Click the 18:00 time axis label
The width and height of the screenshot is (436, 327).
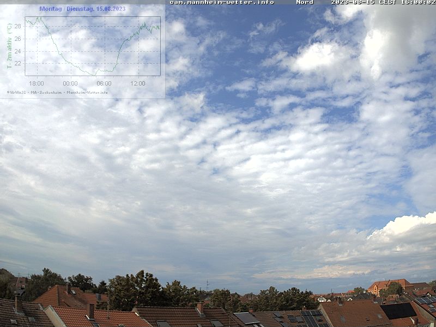(37, 83)
